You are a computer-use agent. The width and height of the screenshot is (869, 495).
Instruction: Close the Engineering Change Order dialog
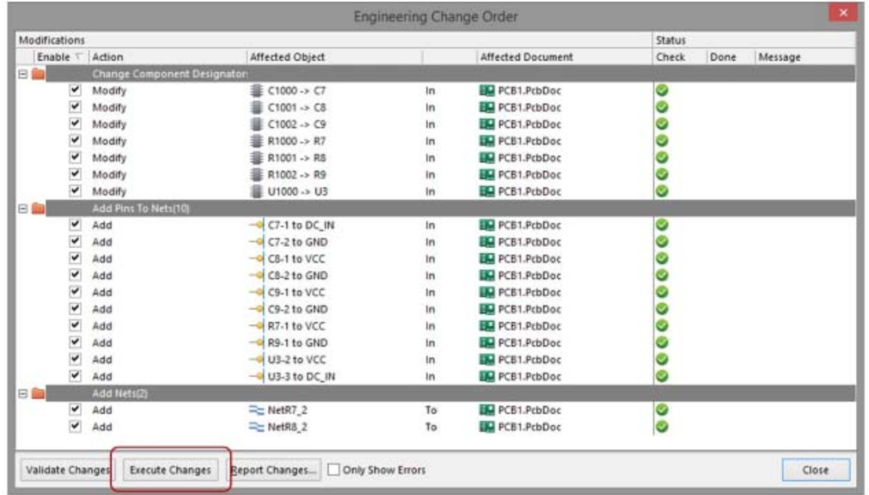(816, 470)
